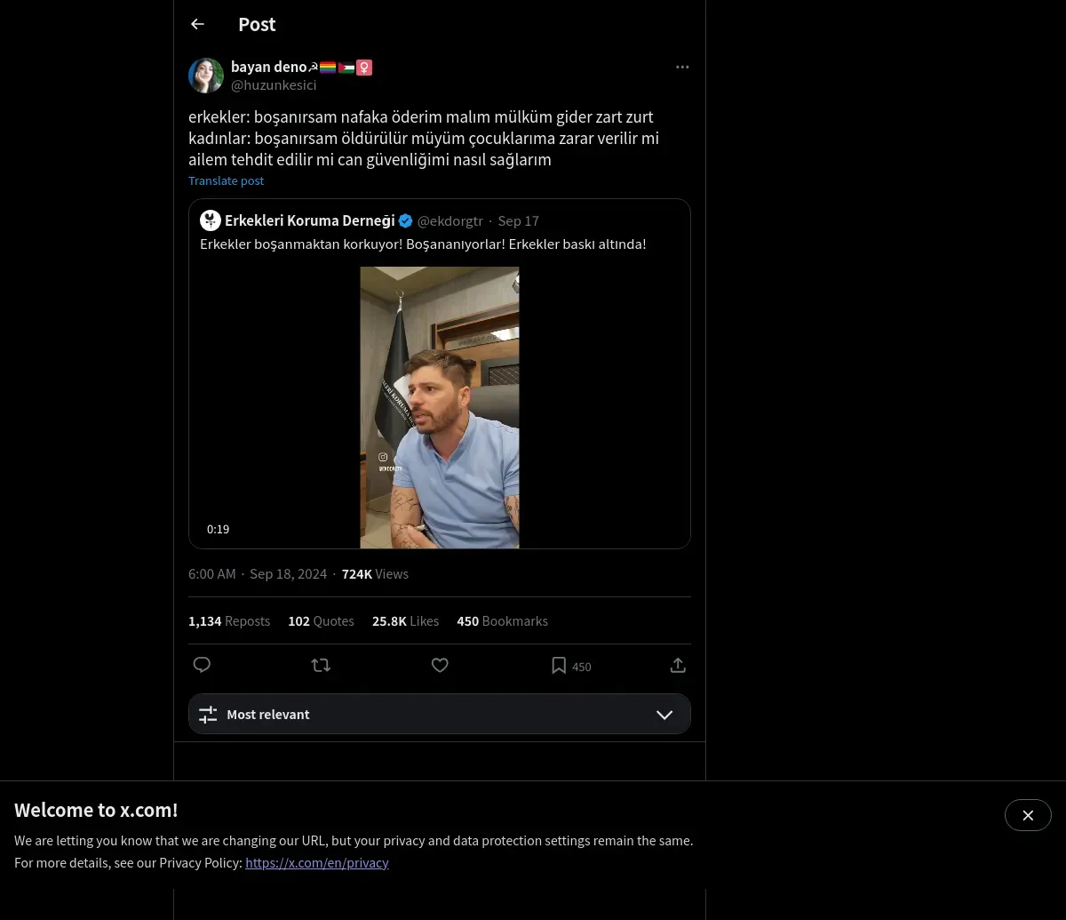View the 25.8K Likes list

click(405, 621)
